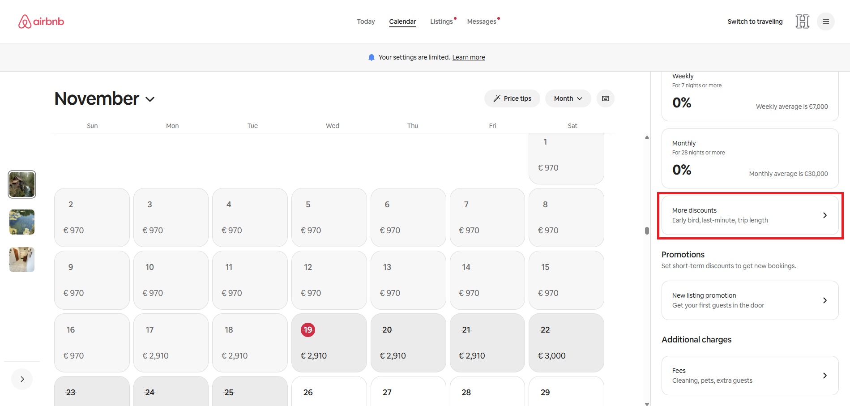Click Weekly average is €7,000 text

click(792, 107)
